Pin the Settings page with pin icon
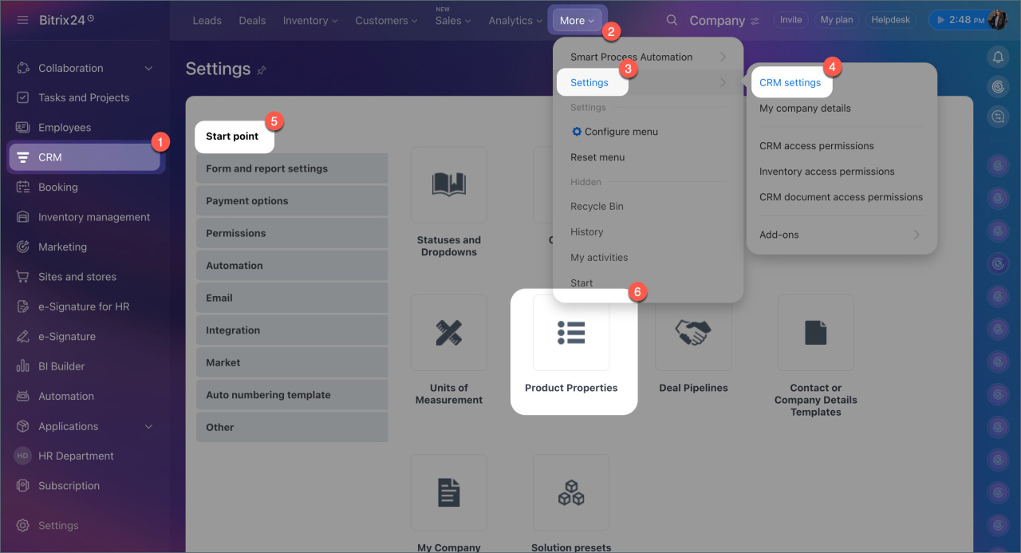This screenshot has width=1021, height=553. pyautogui.click(x=262, y=70)
